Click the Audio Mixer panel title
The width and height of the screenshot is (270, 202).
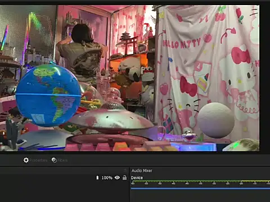pos(142,171)
